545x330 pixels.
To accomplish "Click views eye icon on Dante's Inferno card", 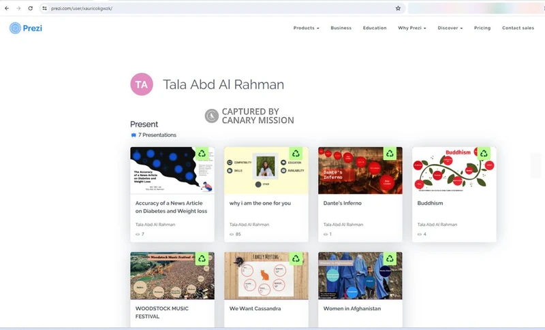I will [326, 234].
